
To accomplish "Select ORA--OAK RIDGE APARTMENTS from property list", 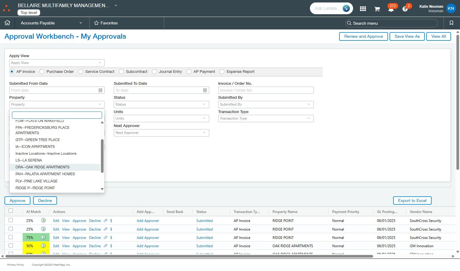I will pos(42,167).
